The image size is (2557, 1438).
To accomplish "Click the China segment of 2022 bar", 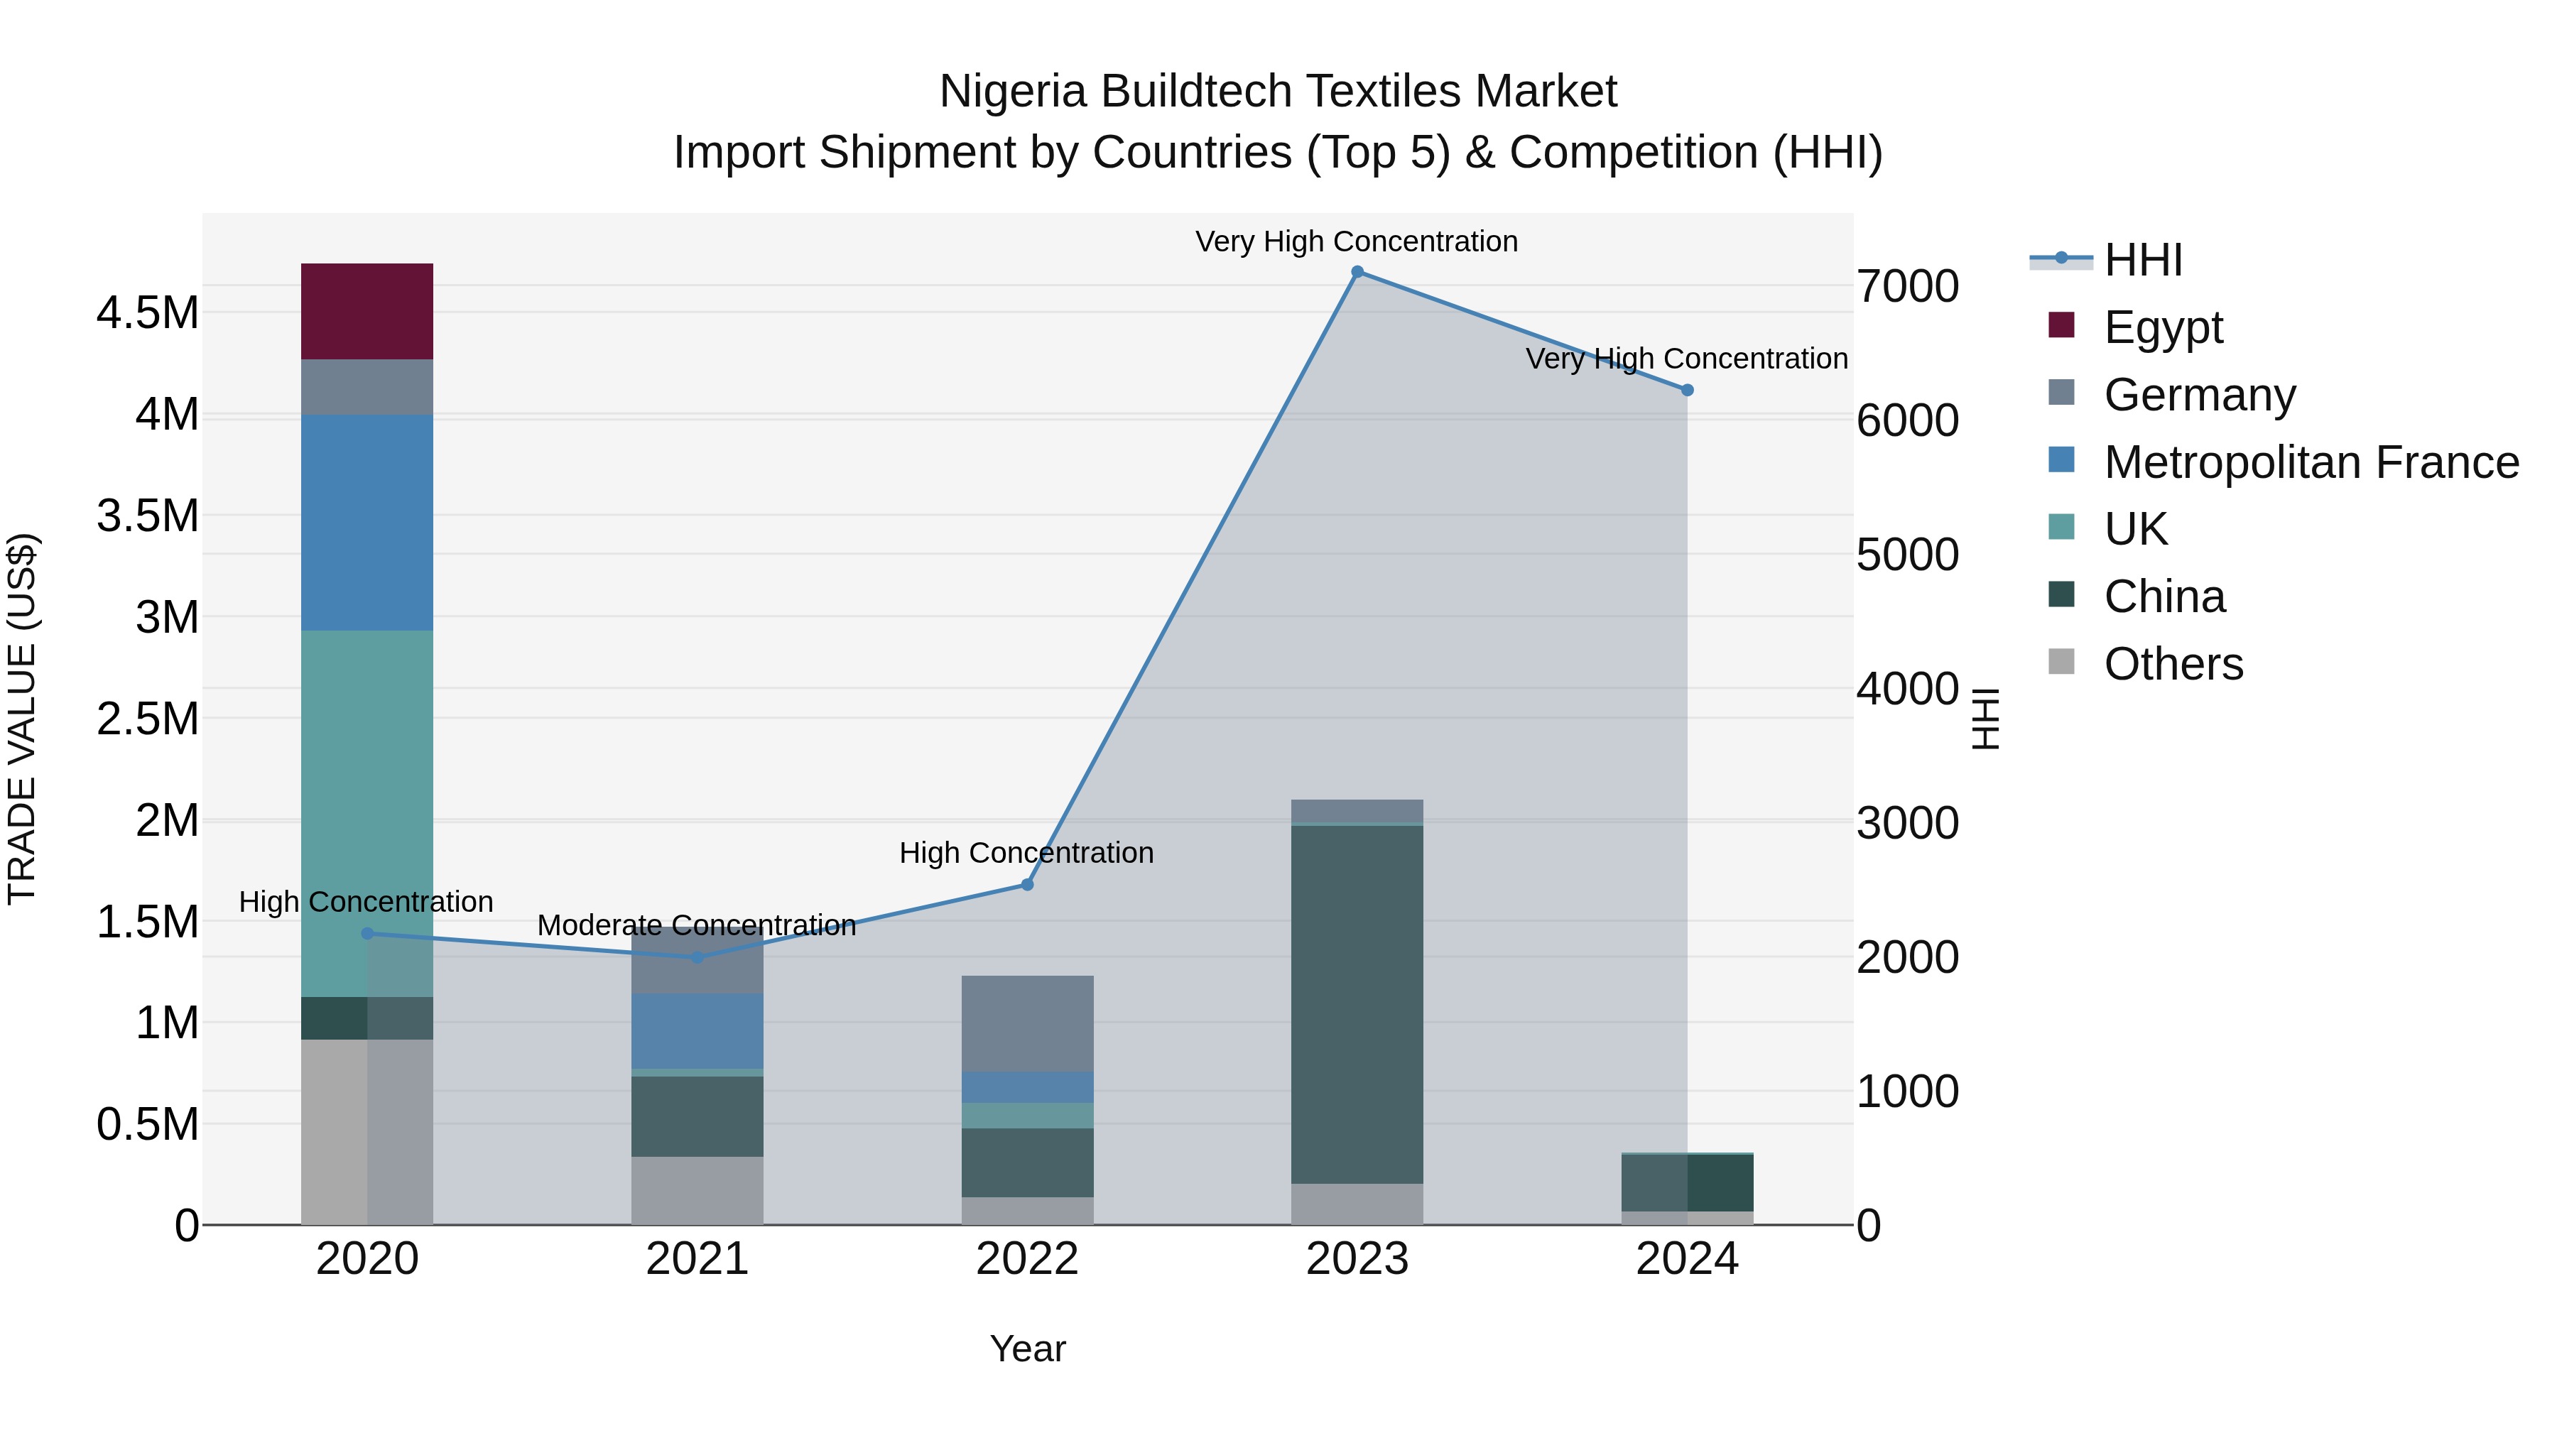I will pos(1027,1163).
